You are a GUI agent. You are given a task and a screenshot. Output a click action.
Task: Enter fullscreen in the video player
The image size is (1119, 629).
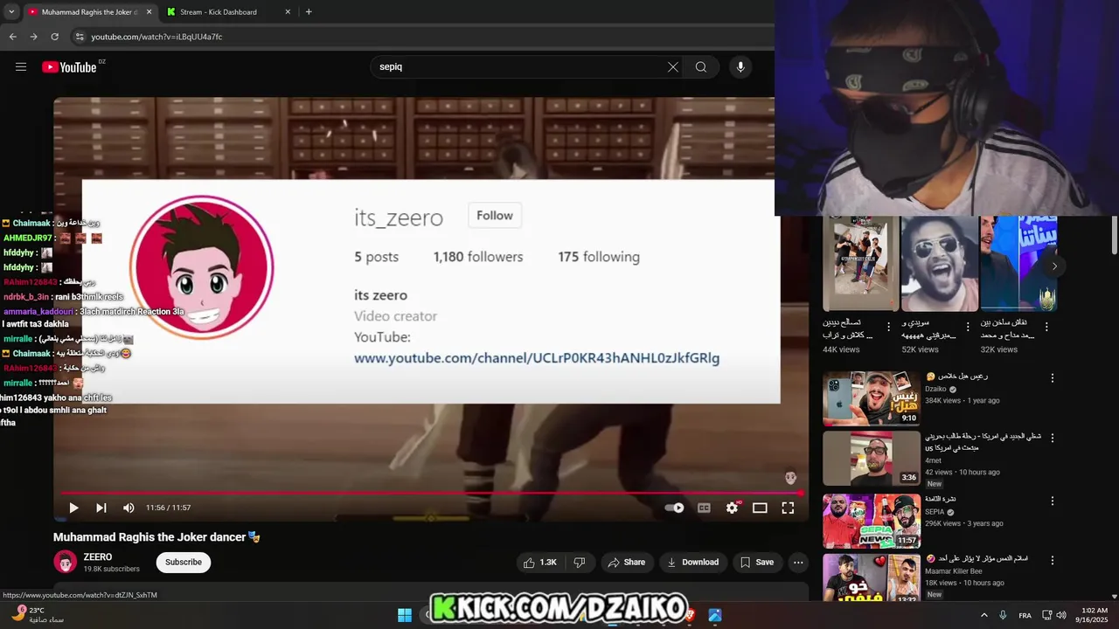point(788,508)
